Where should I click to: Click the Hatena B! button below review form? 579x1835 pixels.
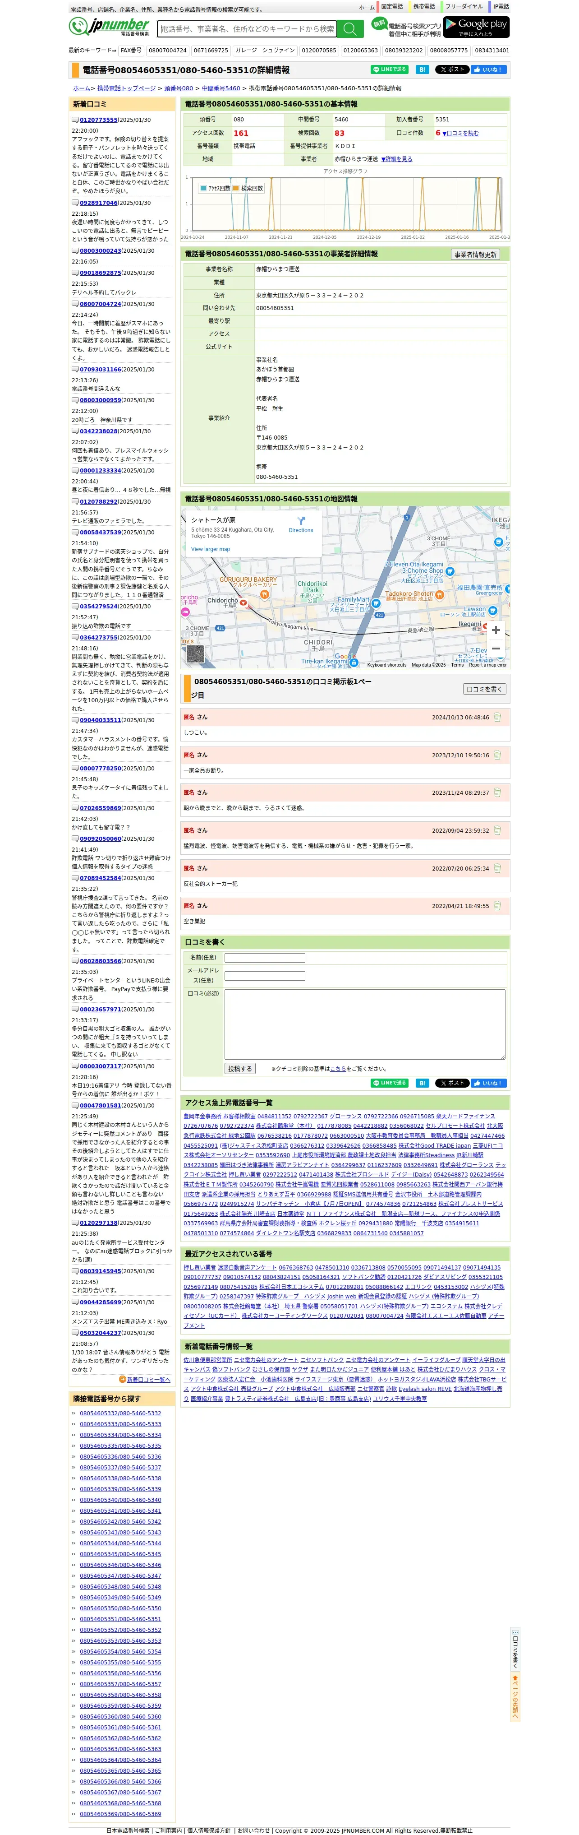(x=423, y=1083)
